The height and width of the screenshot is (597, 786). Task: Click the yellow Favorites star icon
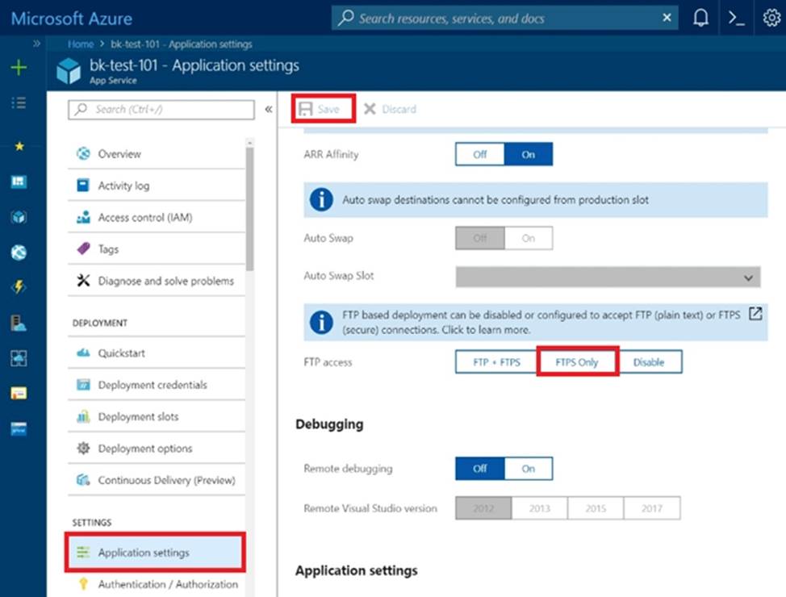(19, 146)
